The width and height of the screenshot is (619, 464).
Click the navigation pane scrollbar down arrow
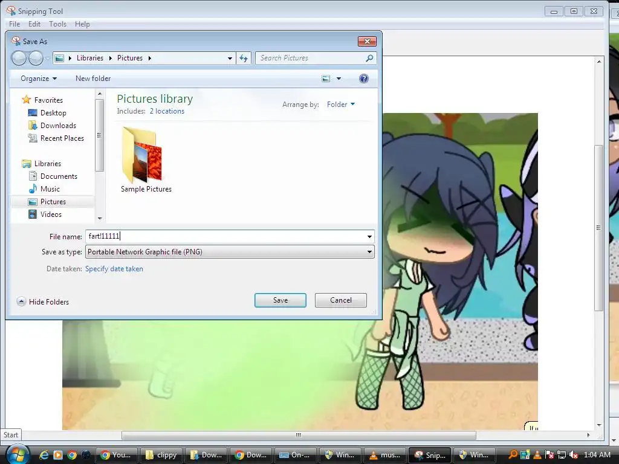click(x=100, y=218)
